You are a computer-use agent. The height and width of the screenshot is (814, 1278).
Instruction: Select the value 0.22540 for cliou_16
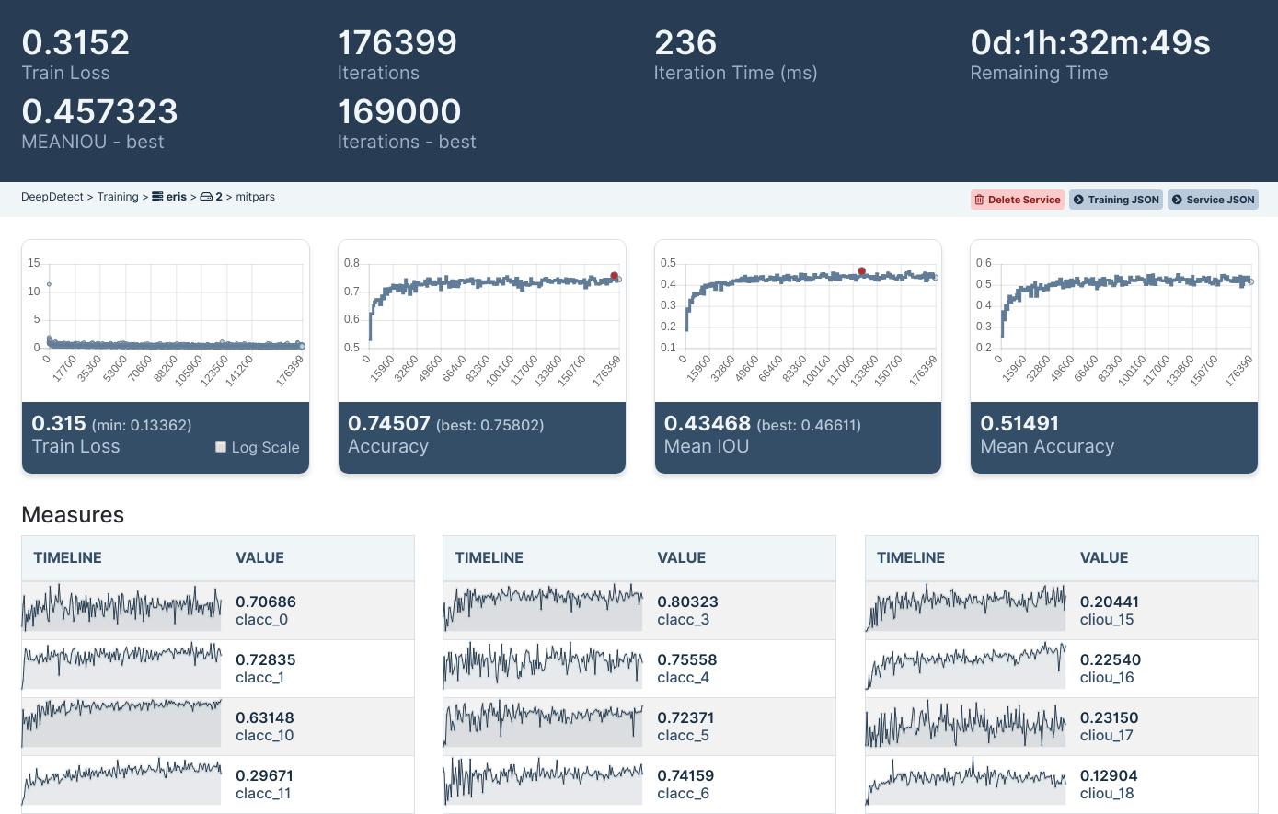[1111, 659]
